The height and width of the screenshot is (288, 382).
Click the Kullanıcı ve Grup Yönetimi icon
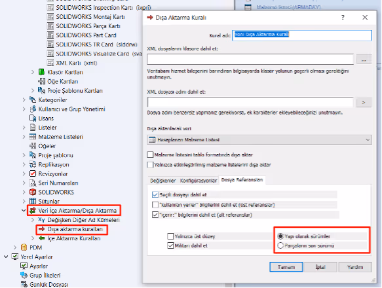coord(33,109)
